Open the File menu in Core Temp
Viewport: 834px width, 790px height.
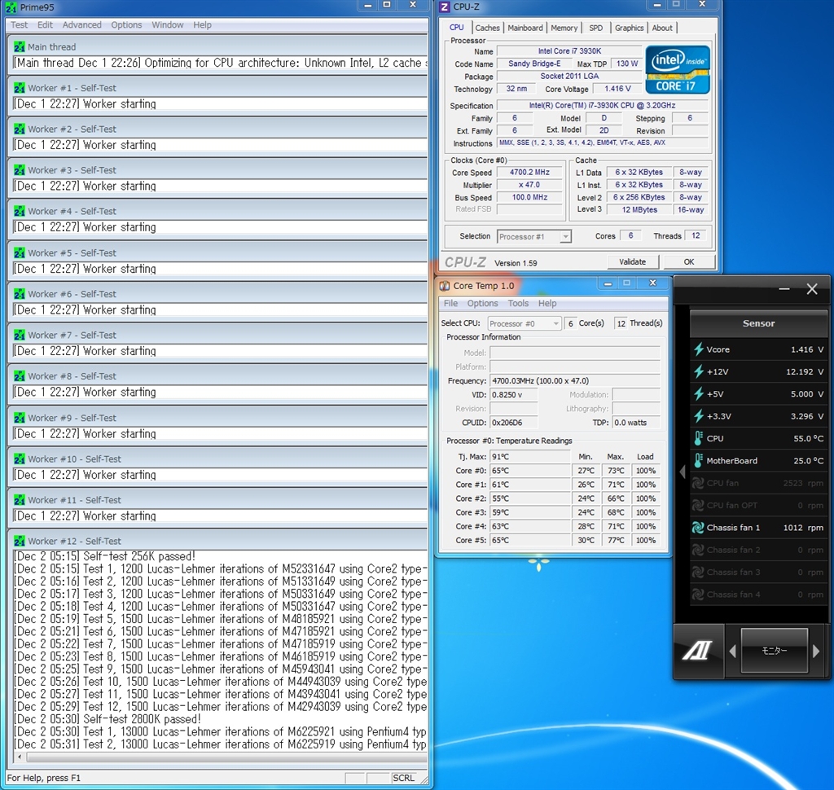[x=450, y=303]
